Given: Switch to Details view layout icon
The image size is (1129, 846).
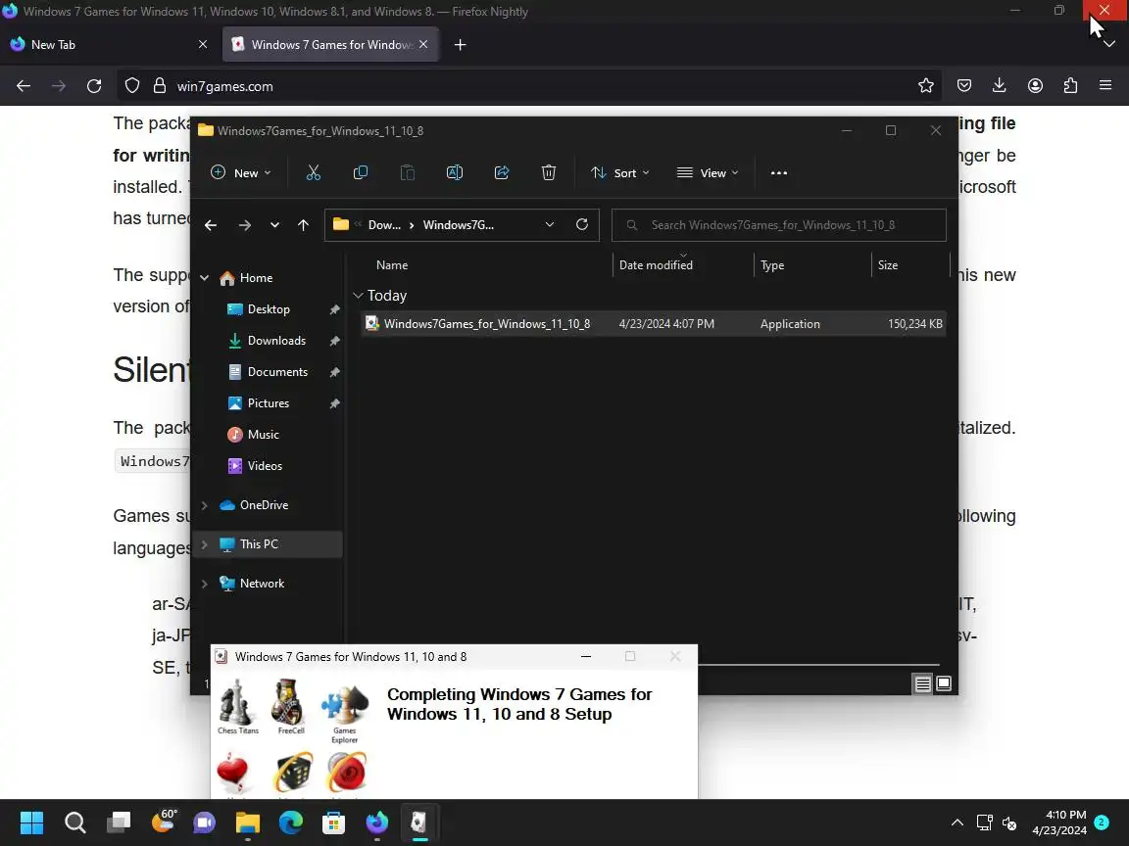Looking at the screenshot, I should pyautogui.click(x=922, y=683).
